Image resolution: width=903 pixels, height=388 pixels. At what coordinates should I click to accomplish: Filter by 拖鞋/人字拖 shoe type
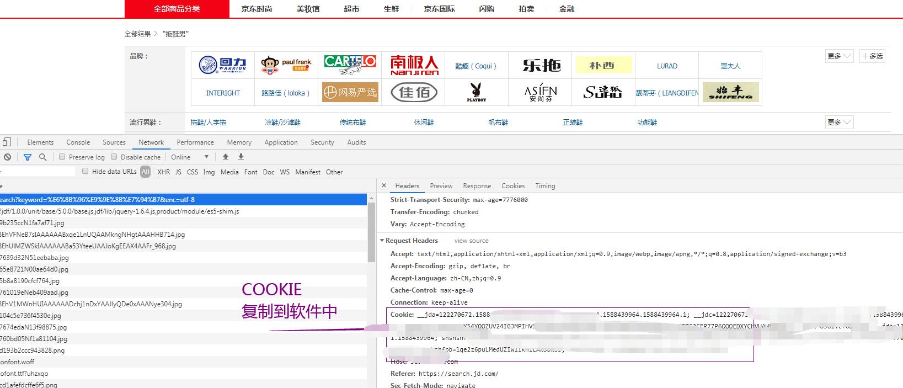coord(209,123)
